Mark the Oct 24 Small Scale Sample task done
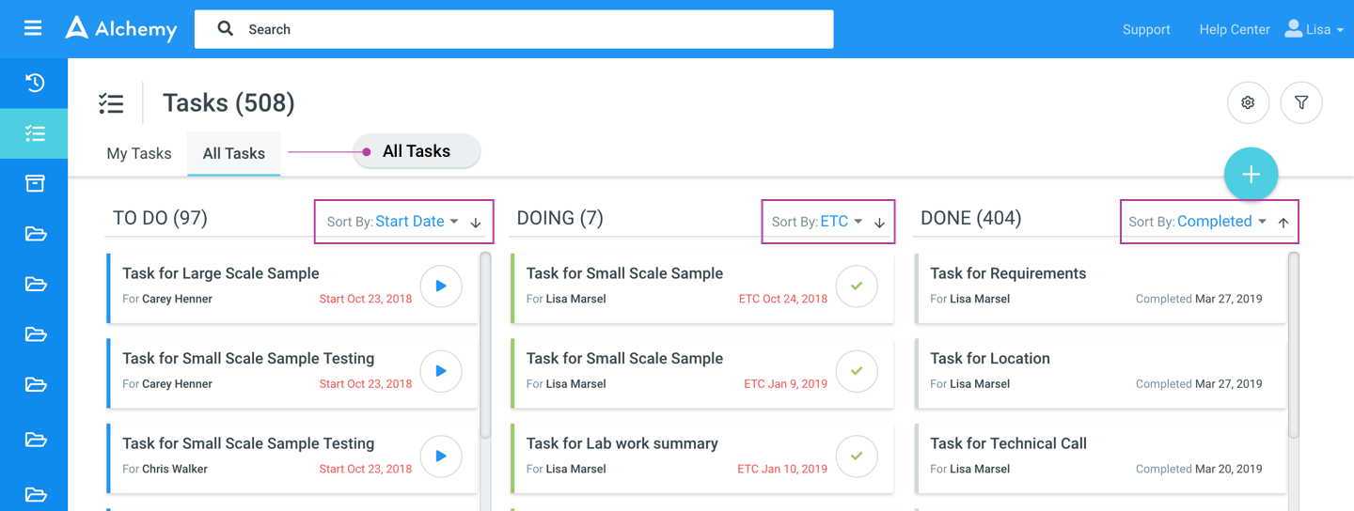The height and width of the screenshot is (511, 1354). pyautogui.click(x=857, y=286)
